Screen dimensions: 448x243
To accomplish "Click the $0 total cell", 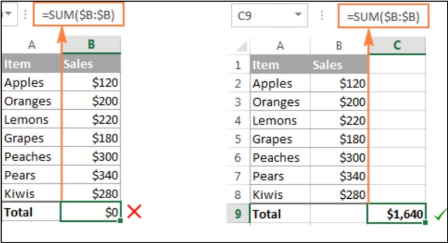I will pyautogui.click(x=91, y=212).
